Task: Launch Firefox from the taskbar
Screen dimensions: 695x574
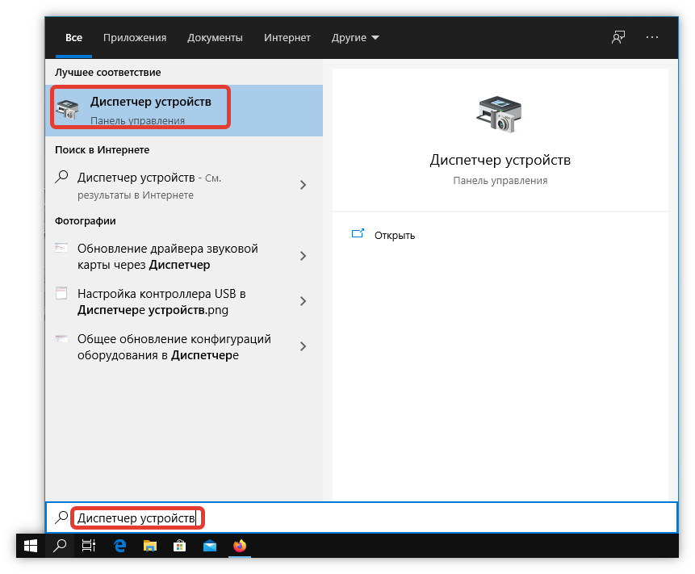Action: click(240, 546)
